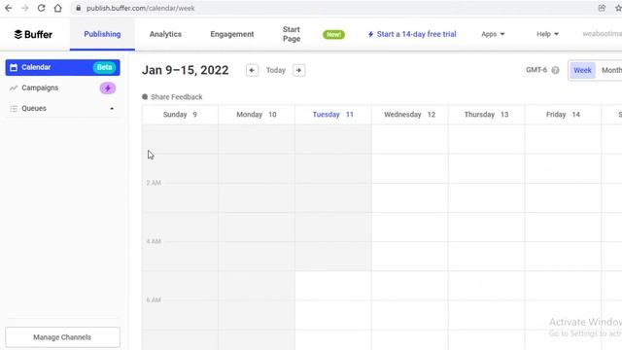Click the browser back arrow
This screenshot has height=350, width=622.
[x=9, y=8]
